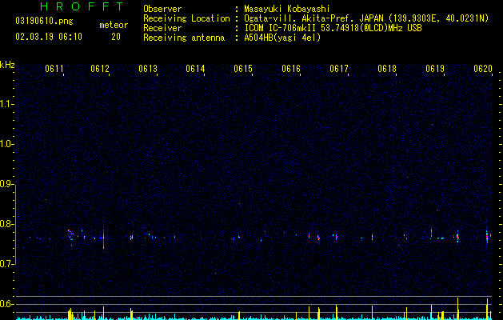
Task: Click the strong meteor echo just before 0620
Action: (x=487, y=235)
